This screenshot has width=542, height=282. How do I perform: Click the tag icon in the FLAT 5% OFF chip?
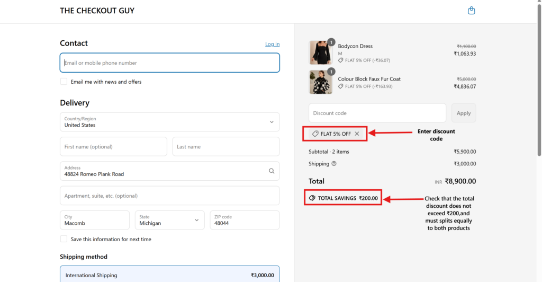coord(315,134)
